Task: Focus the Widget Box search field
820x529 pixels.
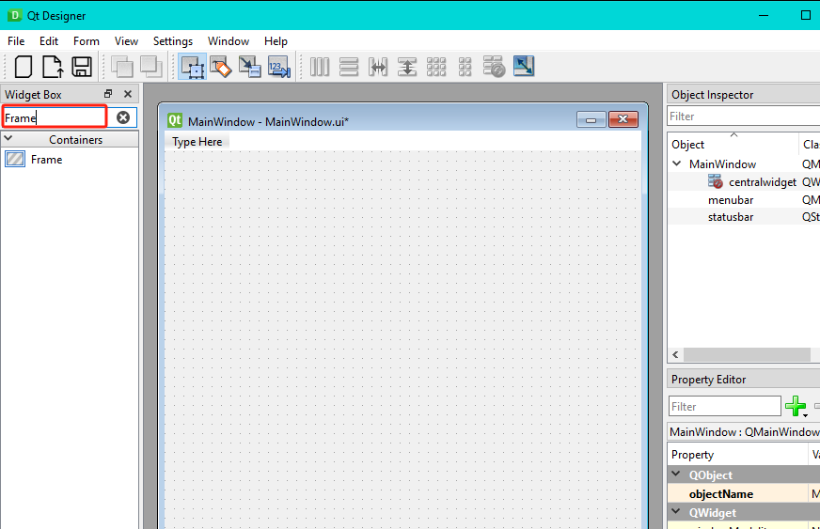Action: (x=55, y=117)
